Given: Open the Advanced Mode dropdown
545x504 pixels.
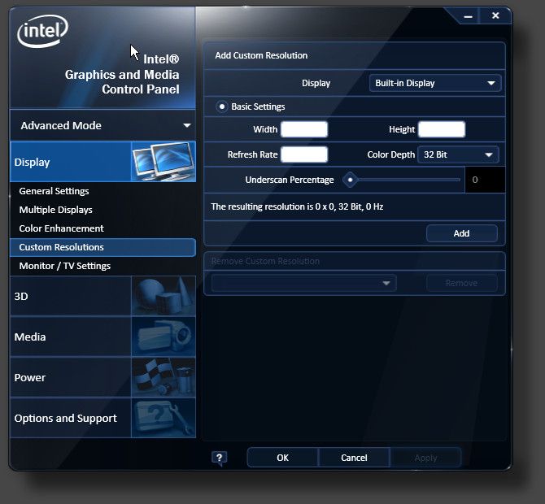Looking at the screenshot, I should (x=103, y=125).
